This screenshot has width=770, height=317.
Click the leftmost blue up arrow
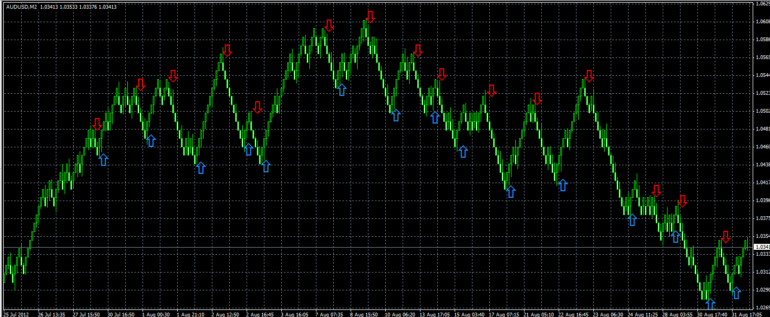tap(103, 159)
